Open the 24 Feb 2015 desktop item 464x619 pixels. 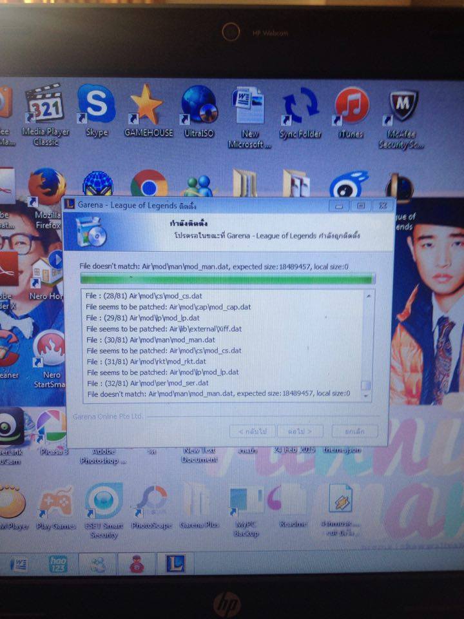click(294, 450)
